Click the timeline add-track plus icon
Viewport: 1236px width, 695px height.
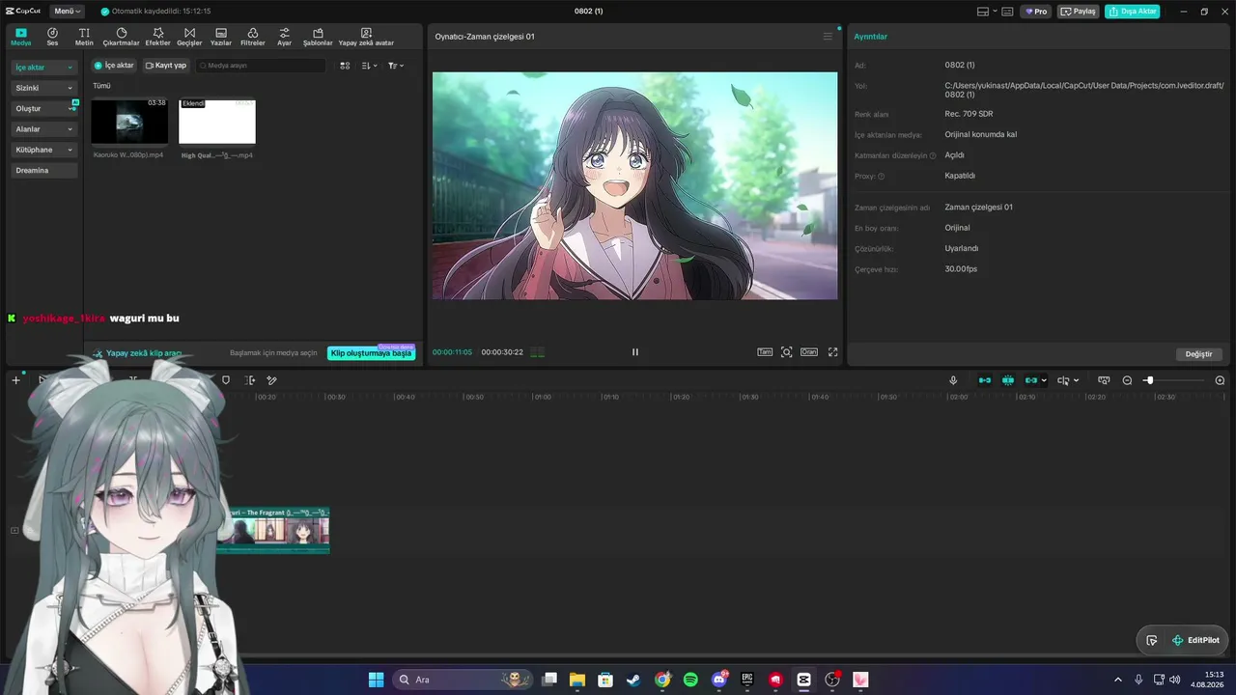pos(15,380)
